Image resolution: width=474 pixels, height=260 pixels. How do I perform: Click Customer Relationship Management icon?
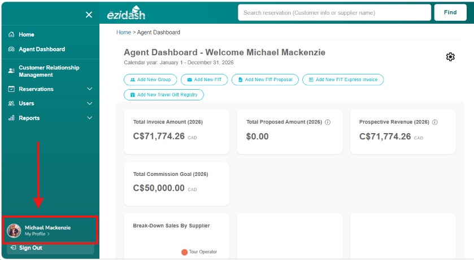11,71
